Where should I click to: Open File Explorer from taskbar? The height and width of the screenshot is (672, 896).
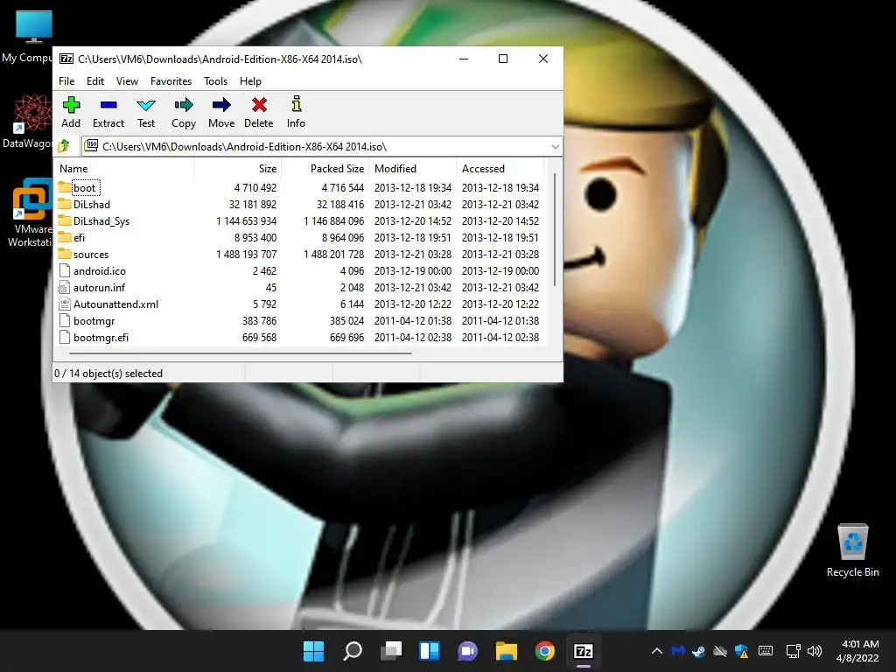(507, 651)
